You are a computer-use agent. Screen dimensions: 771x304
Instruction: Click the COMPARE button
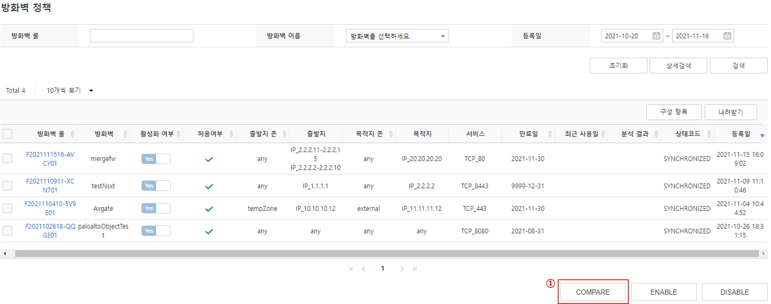pyautogui.click(x=593, y=292)
